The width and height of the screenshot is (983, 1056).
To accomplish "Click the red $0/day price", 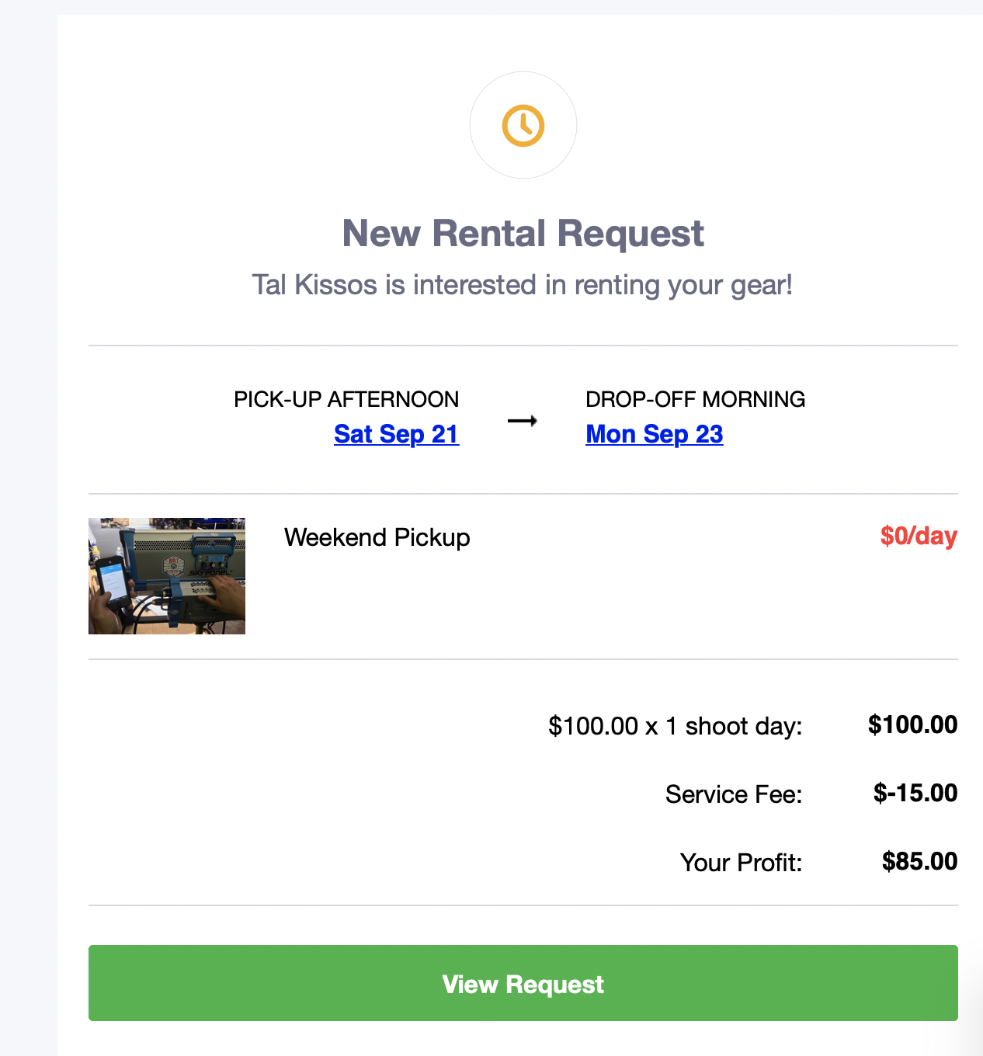I will pos(918,536).
